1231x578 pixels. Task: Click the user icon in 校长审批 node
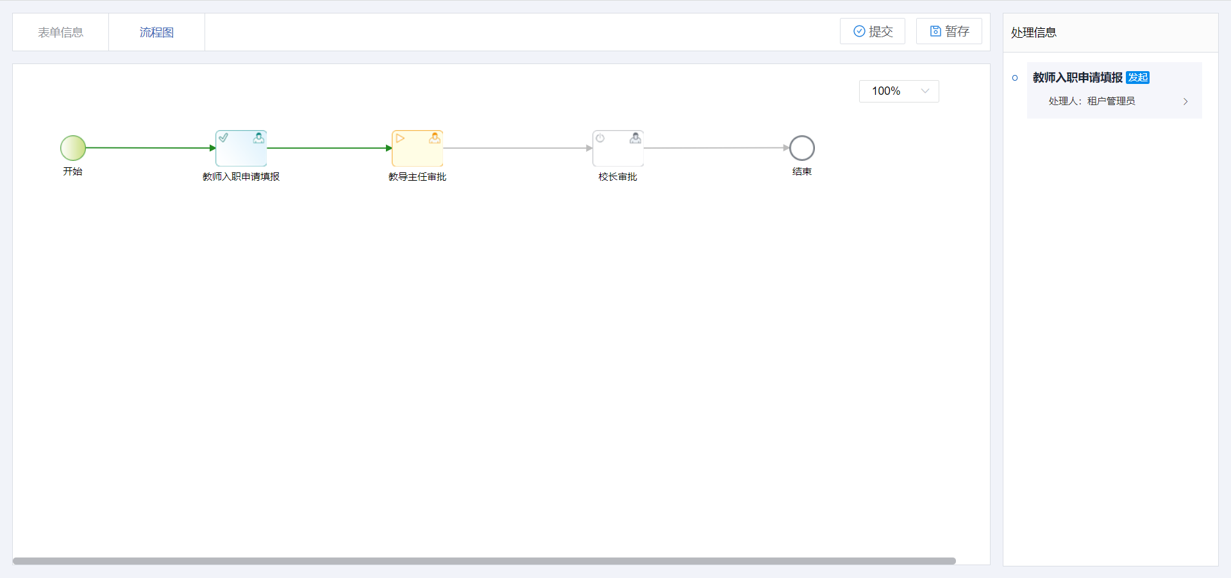tap(635, 138)
